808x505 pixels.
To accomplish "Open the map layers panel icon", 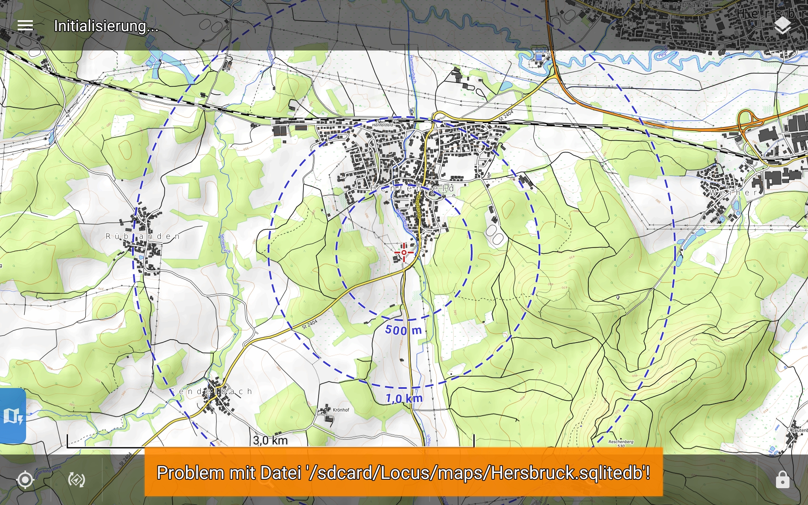I will coord(782,26).
